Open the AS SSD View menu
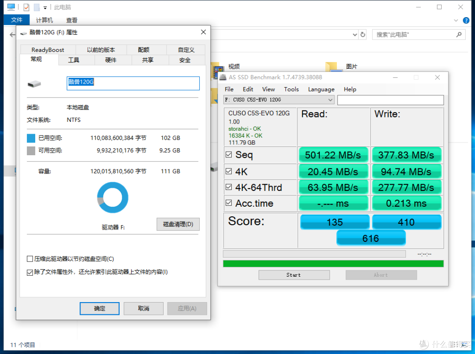 (x=268, y=89)
